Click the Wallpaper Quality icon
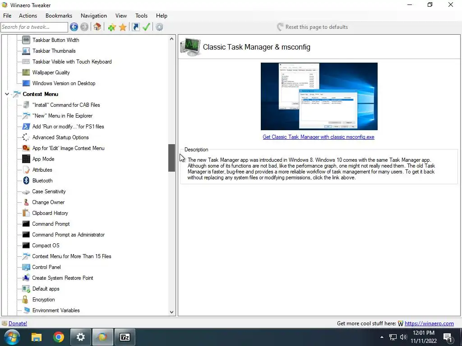The width and height of the screenshot is (462, 346). coord(26,73)
